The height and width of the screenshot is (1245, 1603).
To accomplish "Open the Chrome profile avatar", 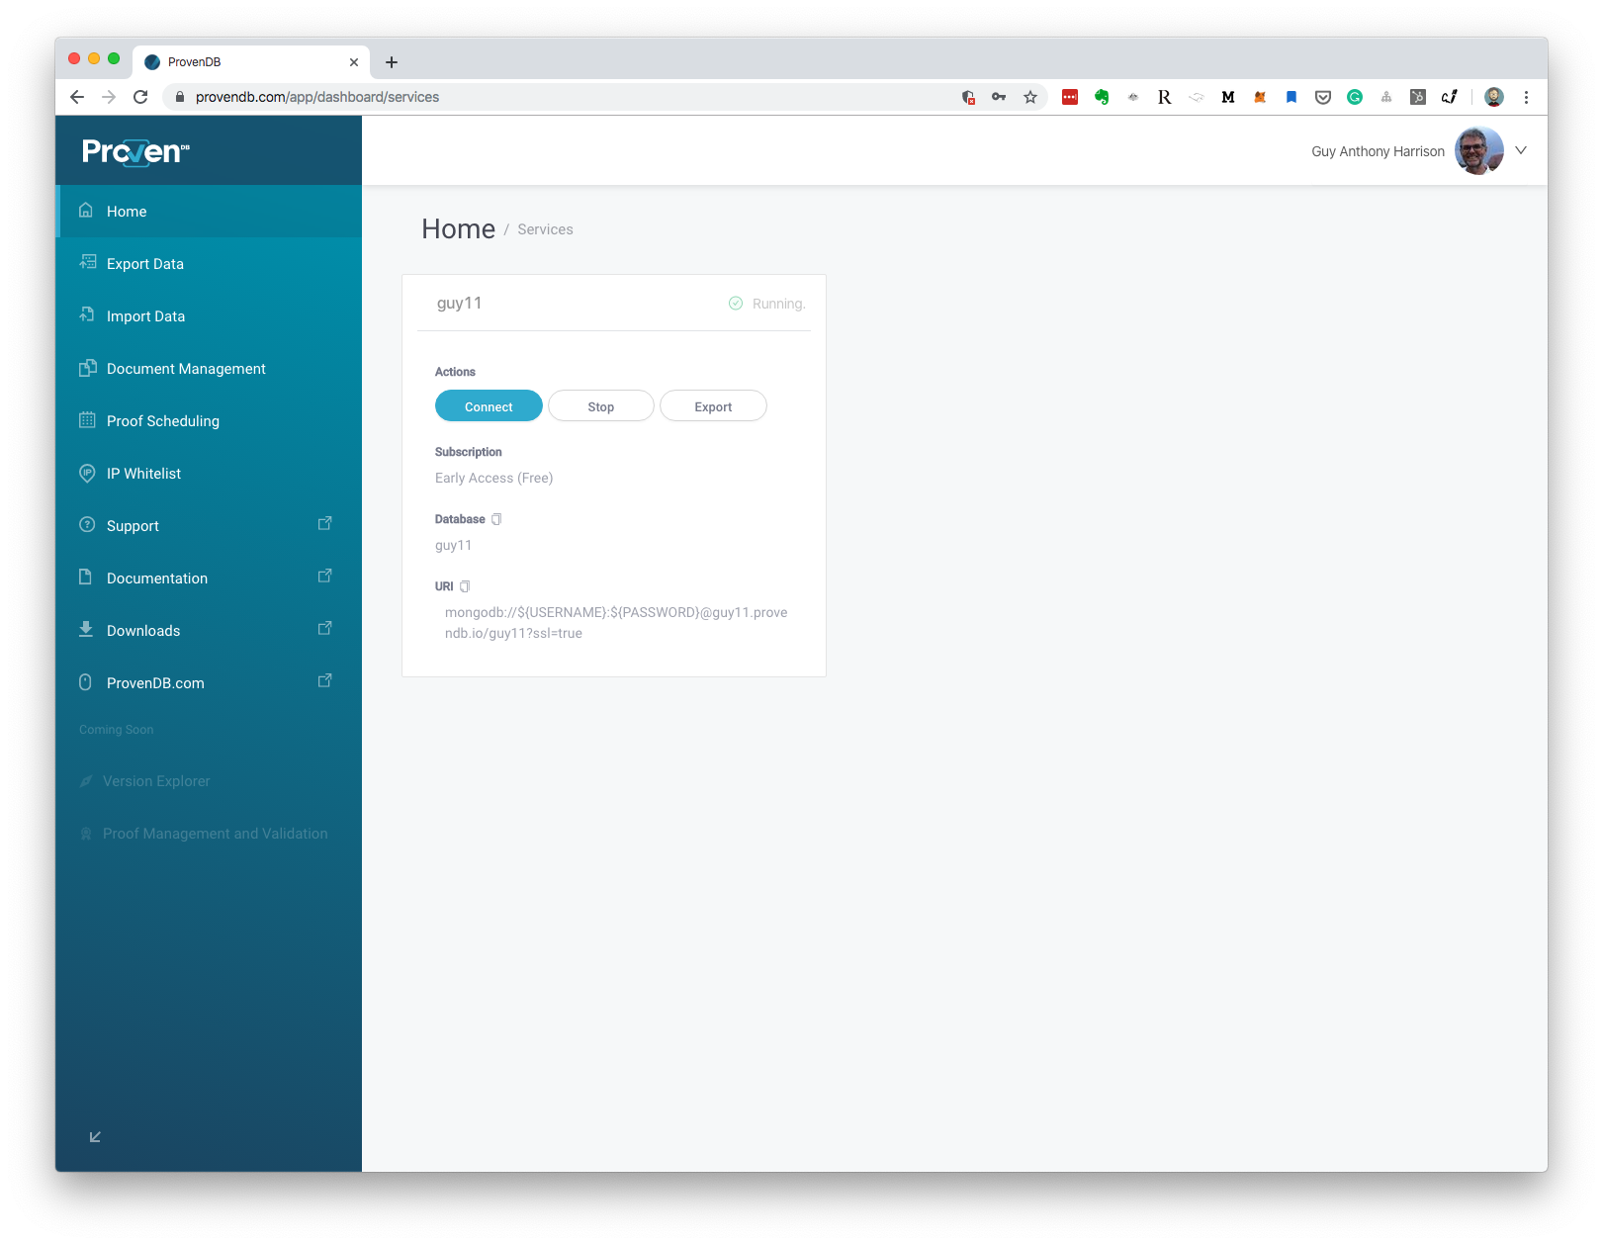I will 1494,97.
